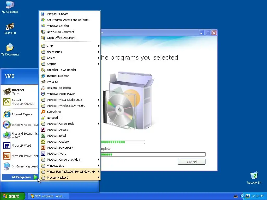Launch BitLocker To Go Reader icon

coord(43,70)
